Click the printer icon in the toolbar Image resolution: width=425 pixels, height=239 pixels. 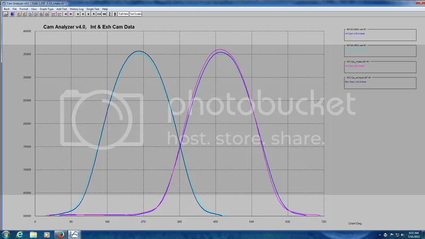tap(6, 13)
